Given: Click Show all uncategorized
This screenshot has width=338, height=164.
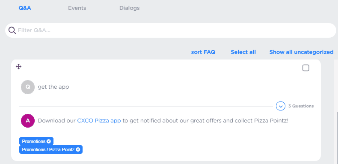Looking at the screenshot, I should 301,52.
